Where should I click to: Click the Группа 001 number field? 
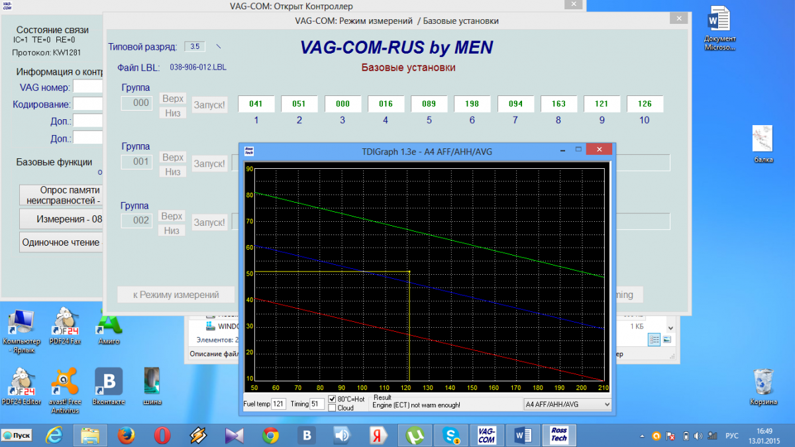tap(138, 162)
